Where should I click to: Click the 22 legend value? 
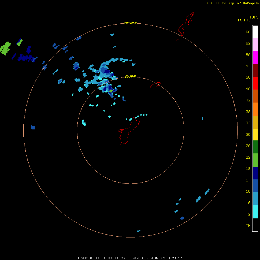tap(248, 157)
